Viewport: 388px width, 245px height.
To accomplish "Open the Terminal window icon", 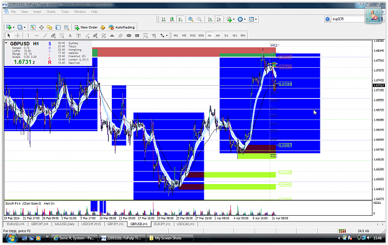I will click(x=58, y=27).
